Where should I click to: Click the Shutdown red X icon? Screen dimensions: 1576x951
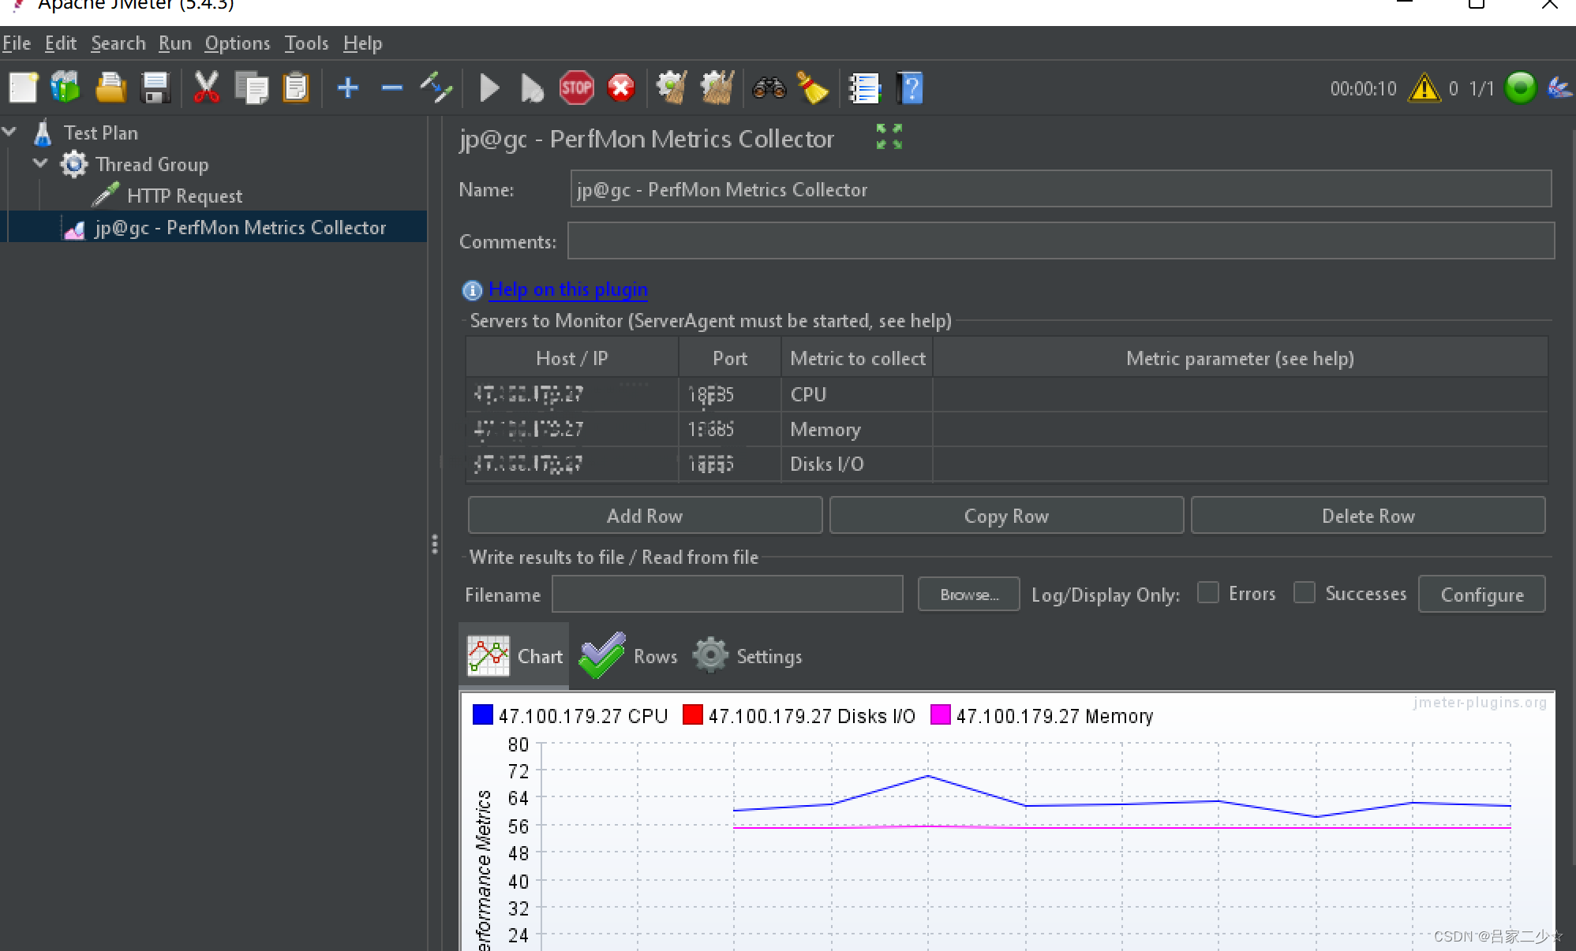[x=621, y=88]
